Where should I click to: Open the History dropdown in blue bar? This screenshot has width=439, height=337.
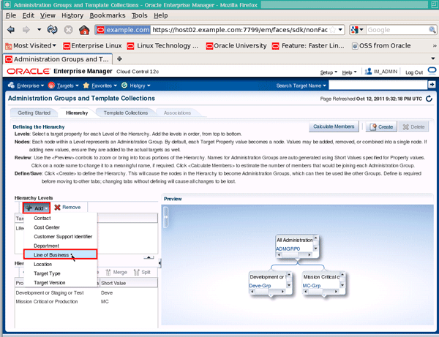136,86
